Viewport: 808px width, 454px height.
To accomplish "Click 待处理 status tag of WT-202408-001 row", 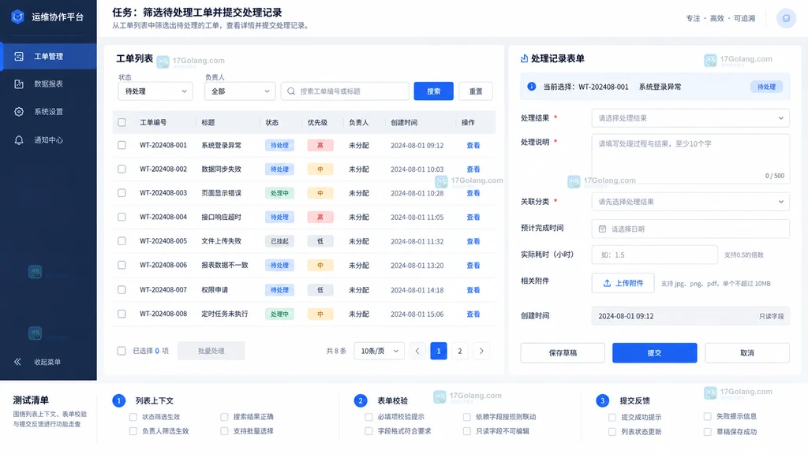I will (x=280, y=145).
